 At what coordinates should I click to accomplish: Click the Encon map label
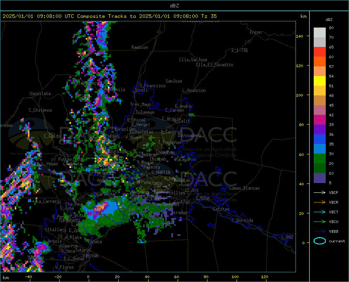[x=256, y=32]
